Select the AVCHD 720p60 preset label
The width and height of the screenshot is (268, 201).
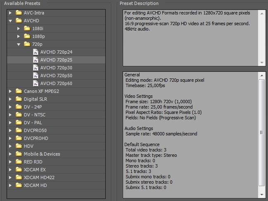coord(57,83)
